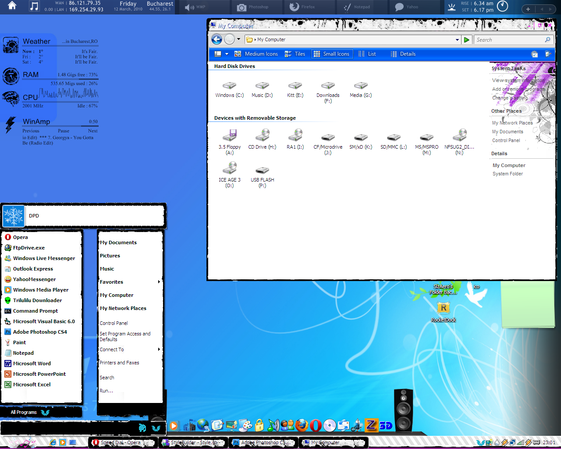
Task: Open the Downloads (F:) drive
Action: pyautogui.click(x=328, y=93)
